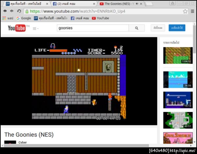Click the blue sign-in button
The image size is (197, 154).
(177, 28)
